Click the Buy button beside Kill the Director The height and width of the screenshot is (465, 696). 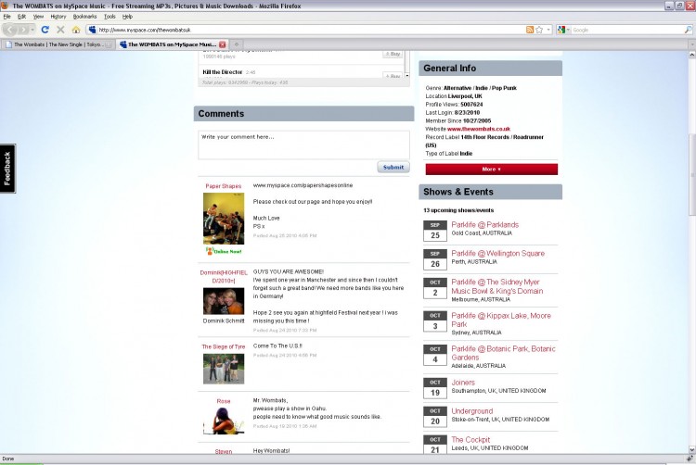(x=393, y=76)
